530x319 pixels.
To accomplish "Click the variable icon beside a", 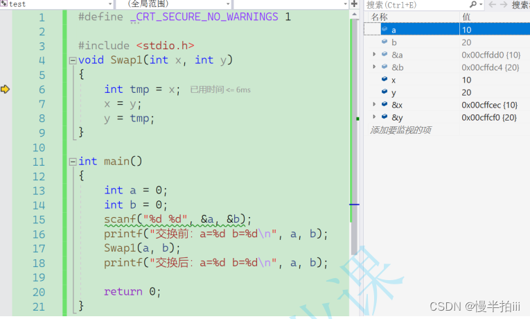I will (x=385, y=29).
